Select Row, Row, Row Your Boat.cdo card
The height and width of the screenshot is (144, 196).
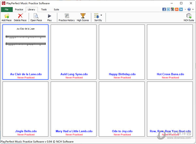click(170, 109)
